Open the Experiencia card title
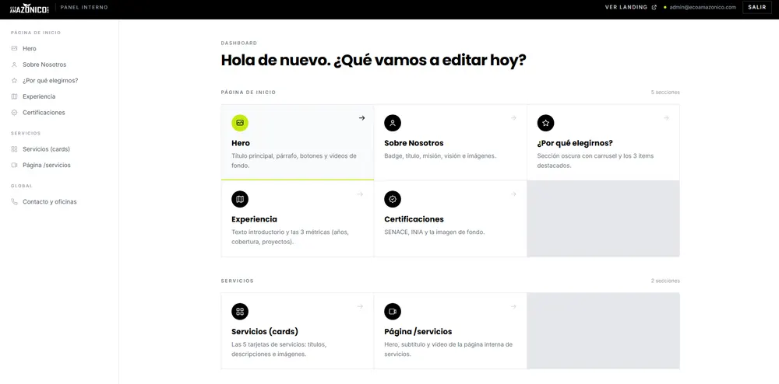 click(x=255, y=219)
